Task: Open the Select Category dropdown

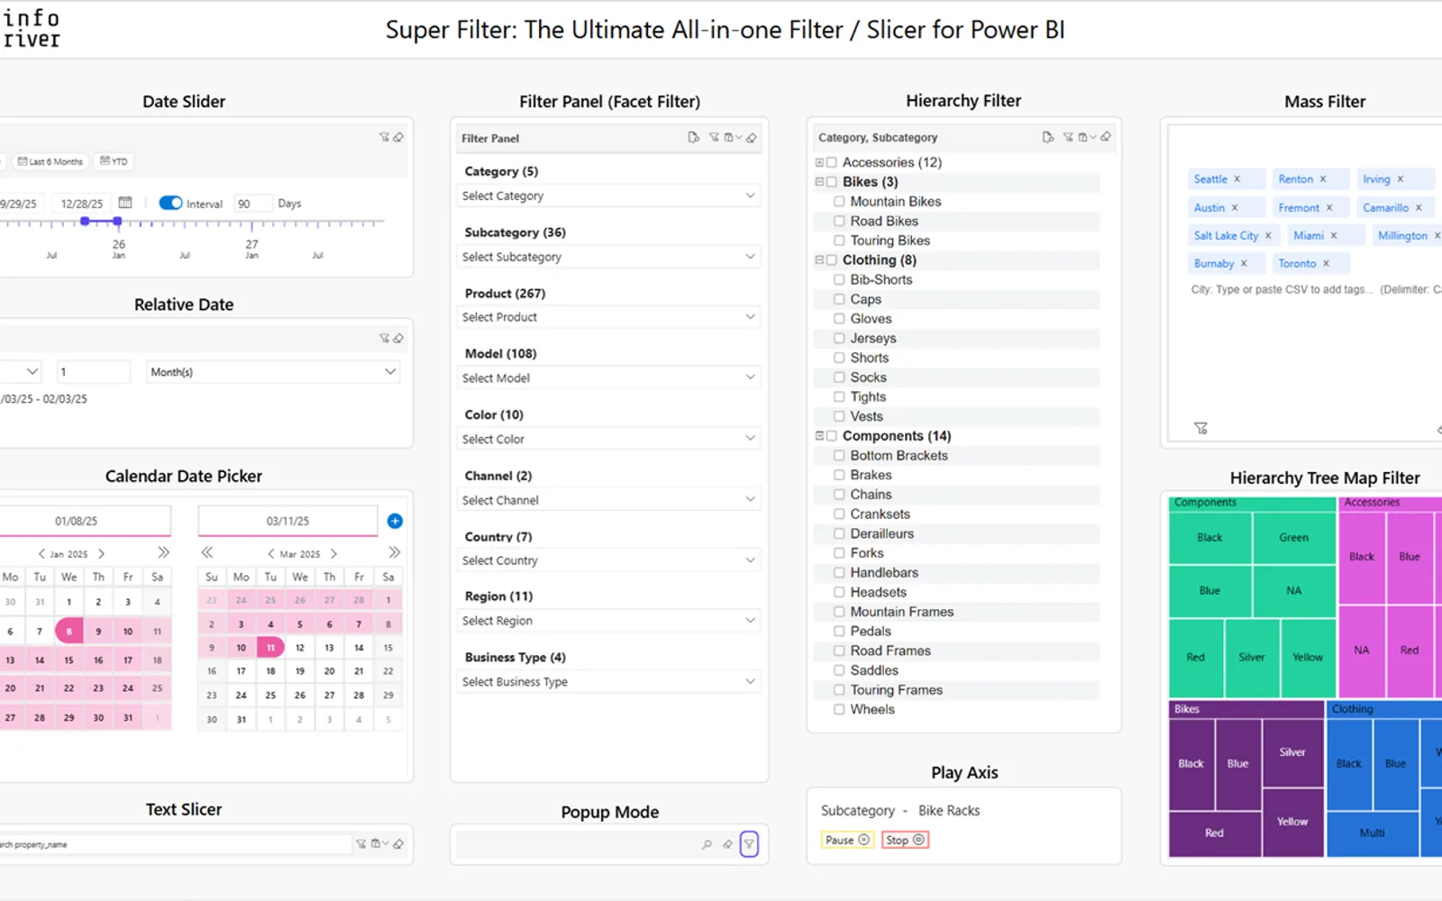Action: [x=609, y=196]
